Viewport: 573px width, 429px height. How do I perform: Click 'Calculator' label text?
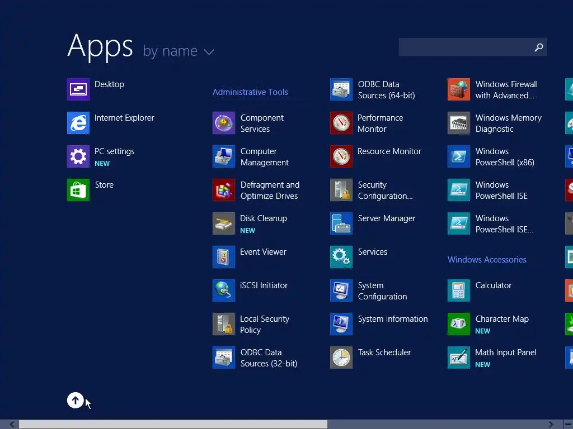(494, 285)
